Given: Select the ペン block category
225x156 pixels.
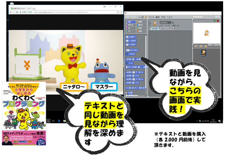Looking at the screenshot, I should coord(131,31).
